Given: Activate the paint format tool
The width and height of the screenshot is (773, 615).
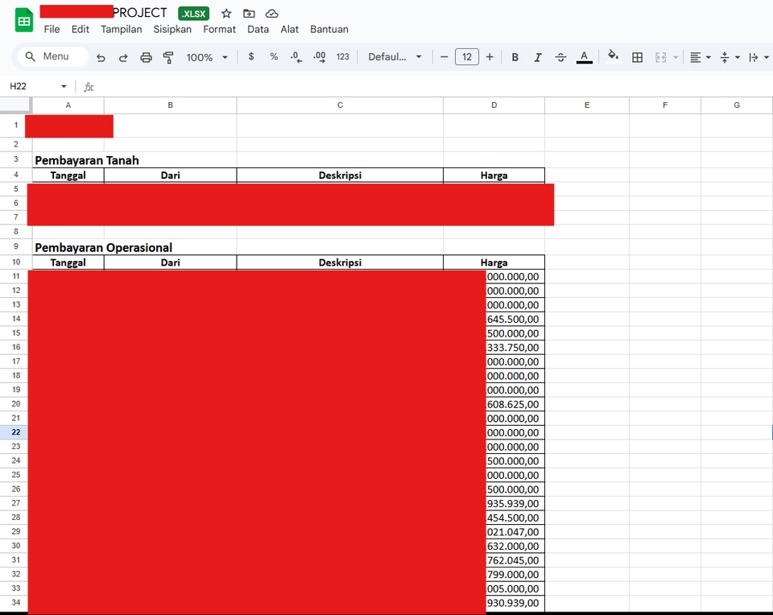Looking at the screenshot, I should tap(168, 57).
